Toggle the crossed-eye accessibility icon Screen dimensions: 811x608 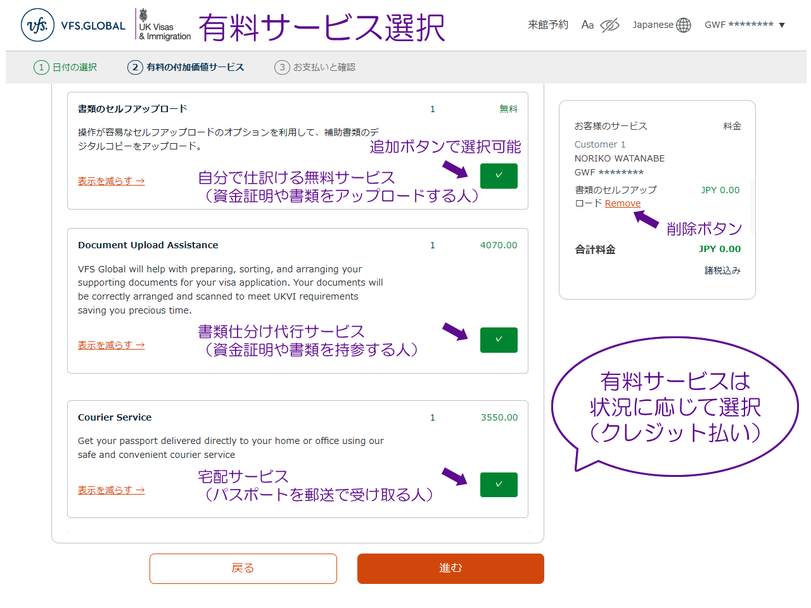610,25
